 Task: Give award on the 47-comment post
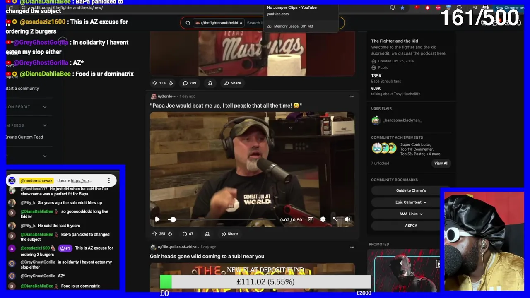pos(207,234)
